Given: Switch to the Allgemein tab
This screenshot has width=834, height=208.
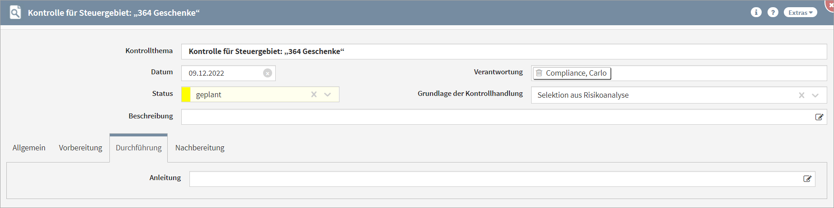Looking at the screenshot, I should (29, 148).
